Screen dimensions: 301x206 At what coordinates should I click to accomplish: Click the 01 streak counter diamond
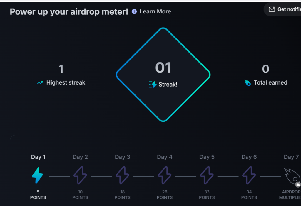(x=163, y=75)
